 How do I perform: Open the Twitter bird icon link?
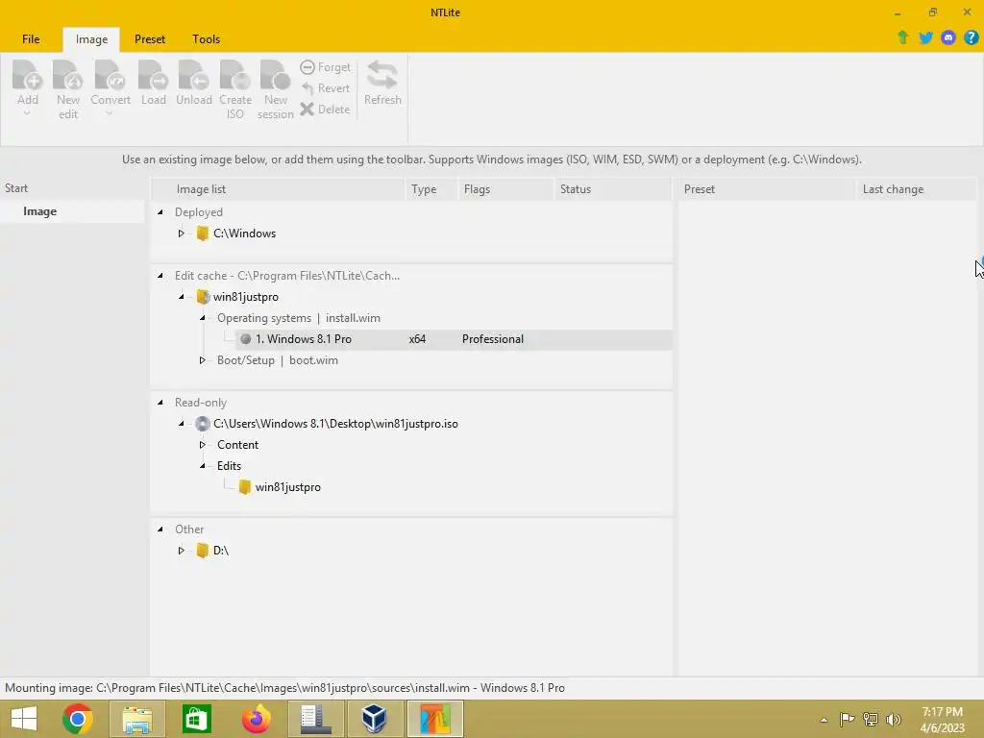tap(925, 37)
